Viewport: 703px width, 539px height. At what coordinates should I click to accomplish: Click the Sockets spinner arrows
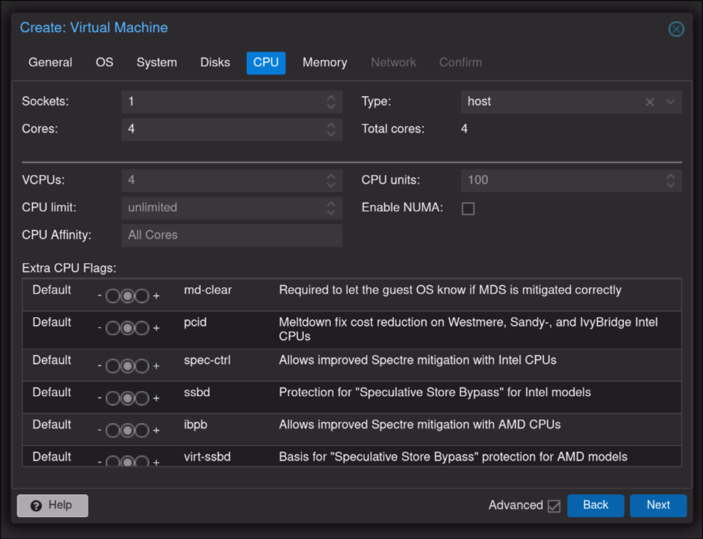coord(331,102)
